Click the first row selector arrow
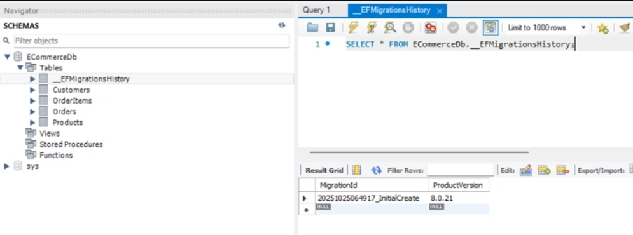This screenshot has height=235, width=633. point(305,198)
